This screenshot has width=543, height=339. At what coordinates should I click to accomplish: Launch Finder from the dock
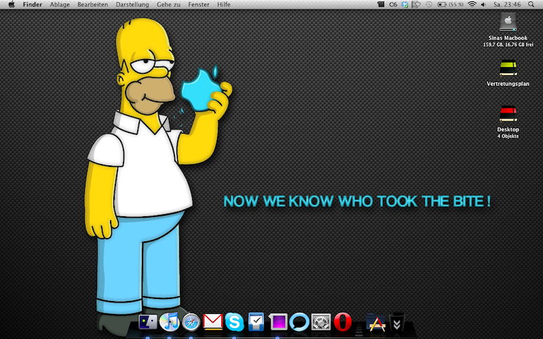click(x=148, y=321)
